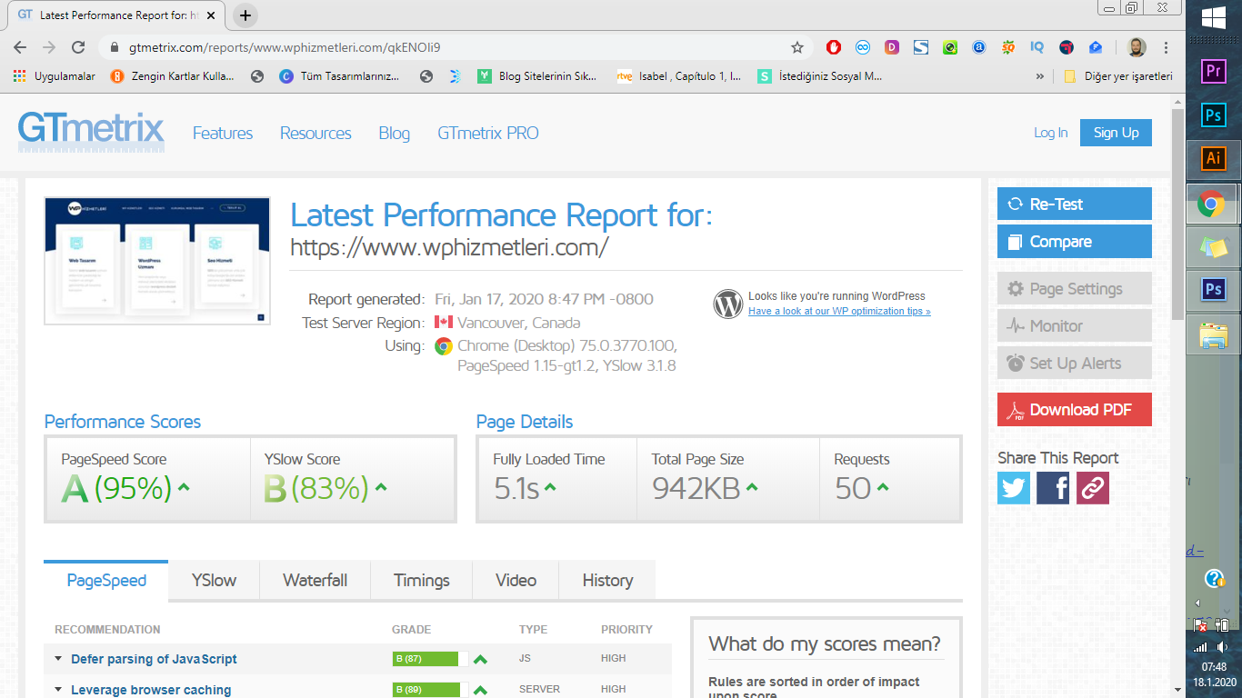Copy the report link via the chain icon
The width and height of the screenshot is (1242, 698).
click(1093, 488)
